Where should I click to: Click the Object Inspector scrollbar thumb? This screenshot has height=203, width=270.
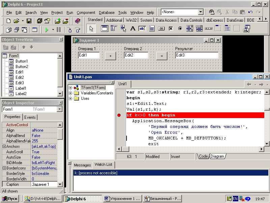pyautogui.click(x=60, y=134)
